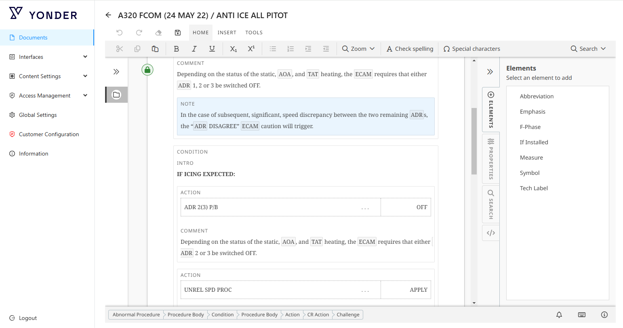The image size is (623, 328).
Task: Insert a numbered list
Action: (x=290, y=49)
